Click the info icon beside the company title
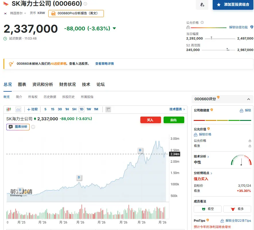 coord(85,4)
